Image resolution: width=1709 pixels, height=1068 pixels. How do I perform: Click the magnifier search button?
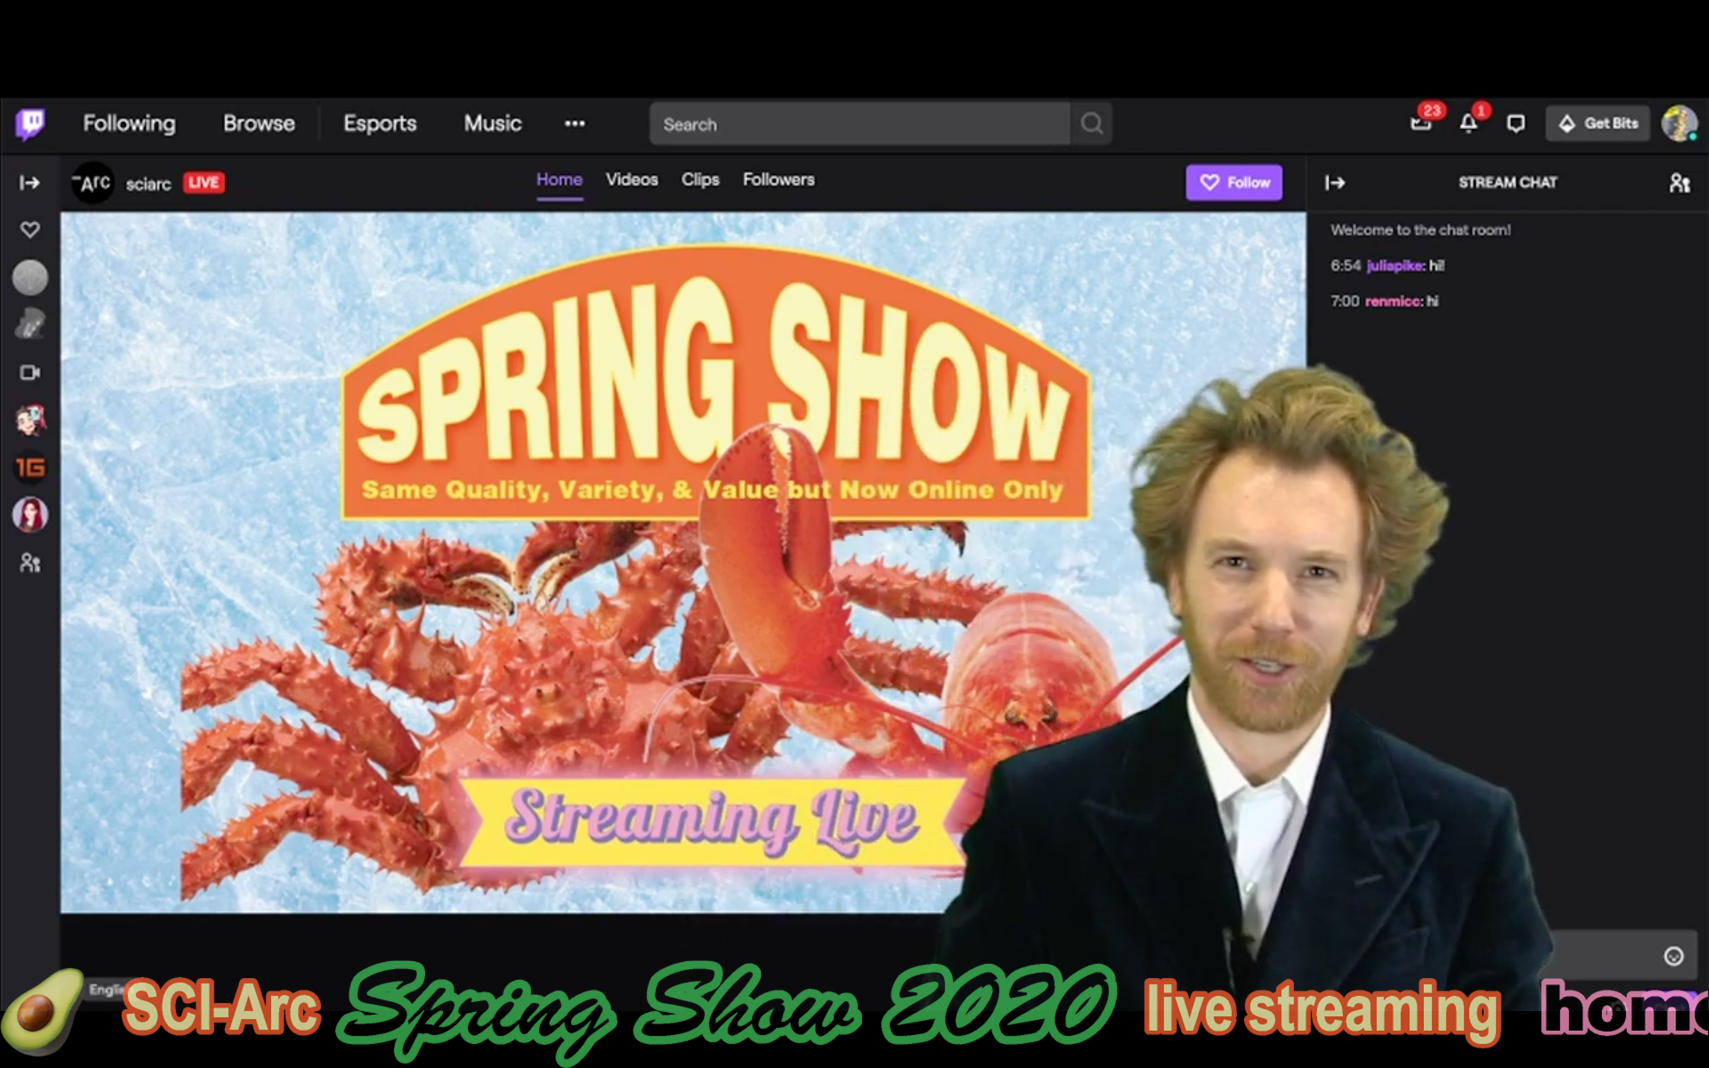1091,125
